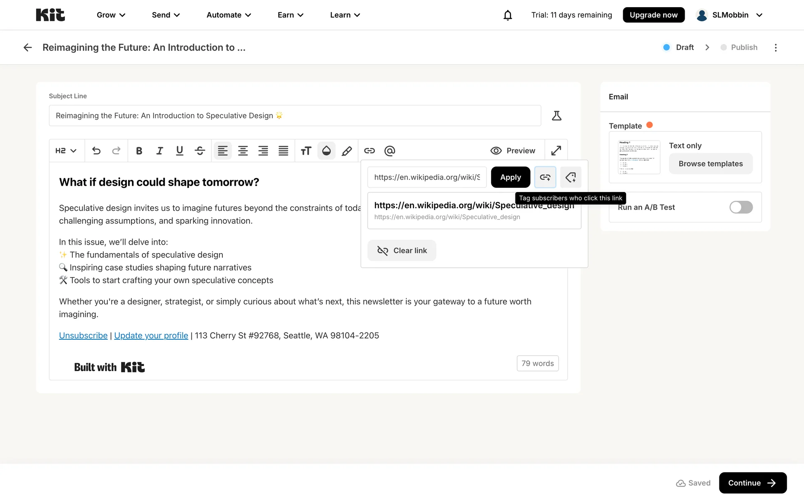Apply italic formatting from toolbar

[160, 151]
